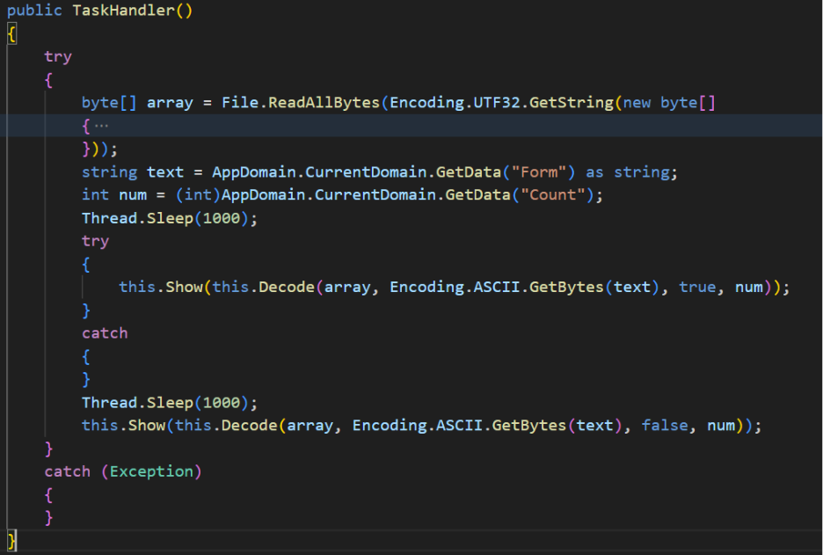The image size is (823, 555).
Task: Click the GetString method name
Action: click(x=571, y=102)
